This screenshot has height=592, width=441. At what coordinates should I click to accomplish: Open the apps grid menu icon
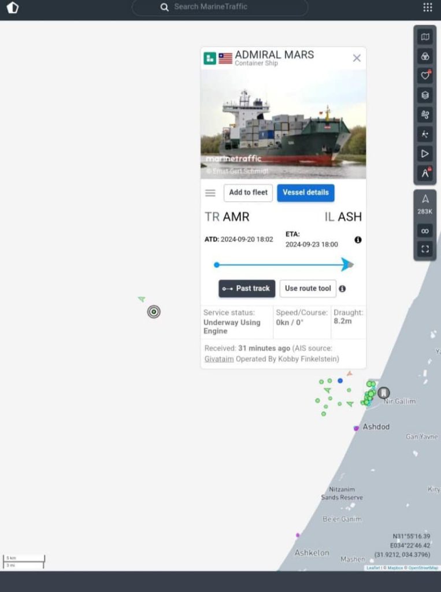(427, 7)
